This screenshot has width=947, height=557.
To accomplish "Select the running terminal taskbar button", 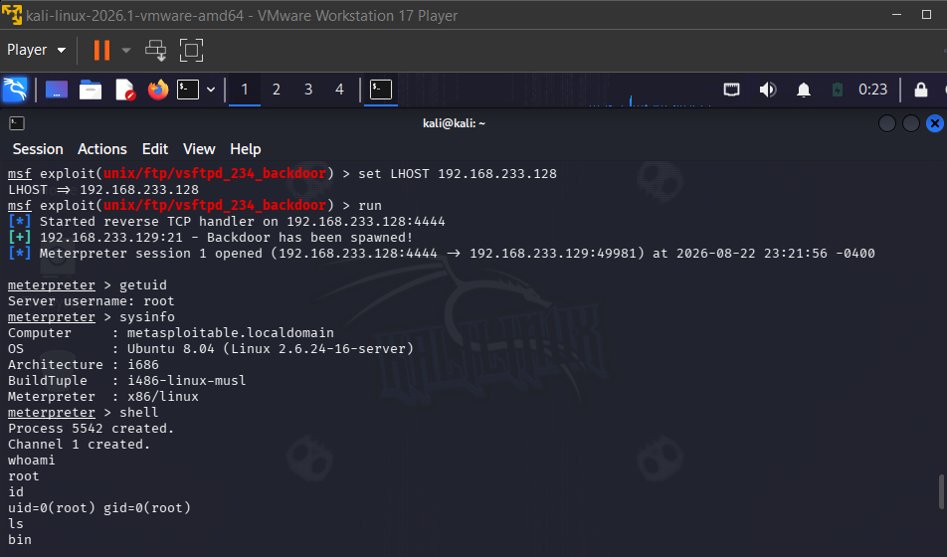I will [380, 90].
